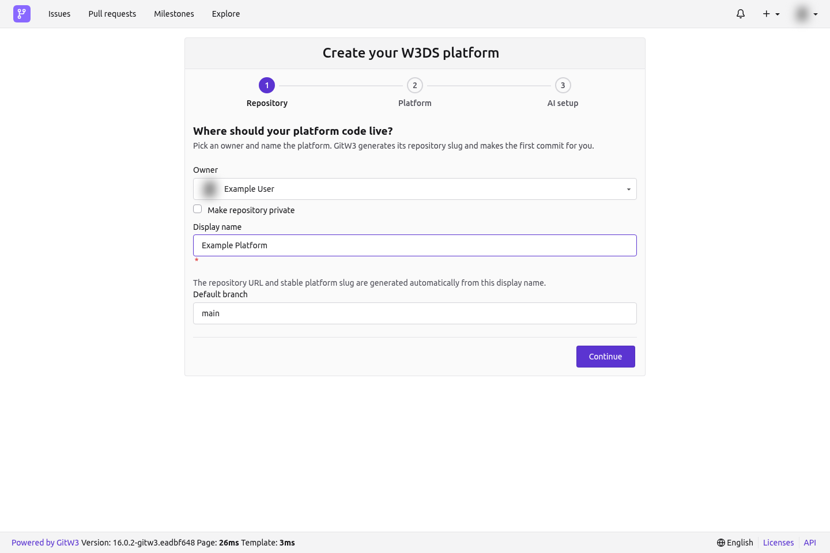This screenshot has height=553, width=830.
Task: Select step 1 Repository circle
Action: tap(267, 85)
